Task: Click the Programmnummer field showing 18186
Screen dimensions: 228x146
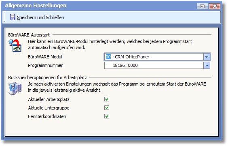Action: 154,65
